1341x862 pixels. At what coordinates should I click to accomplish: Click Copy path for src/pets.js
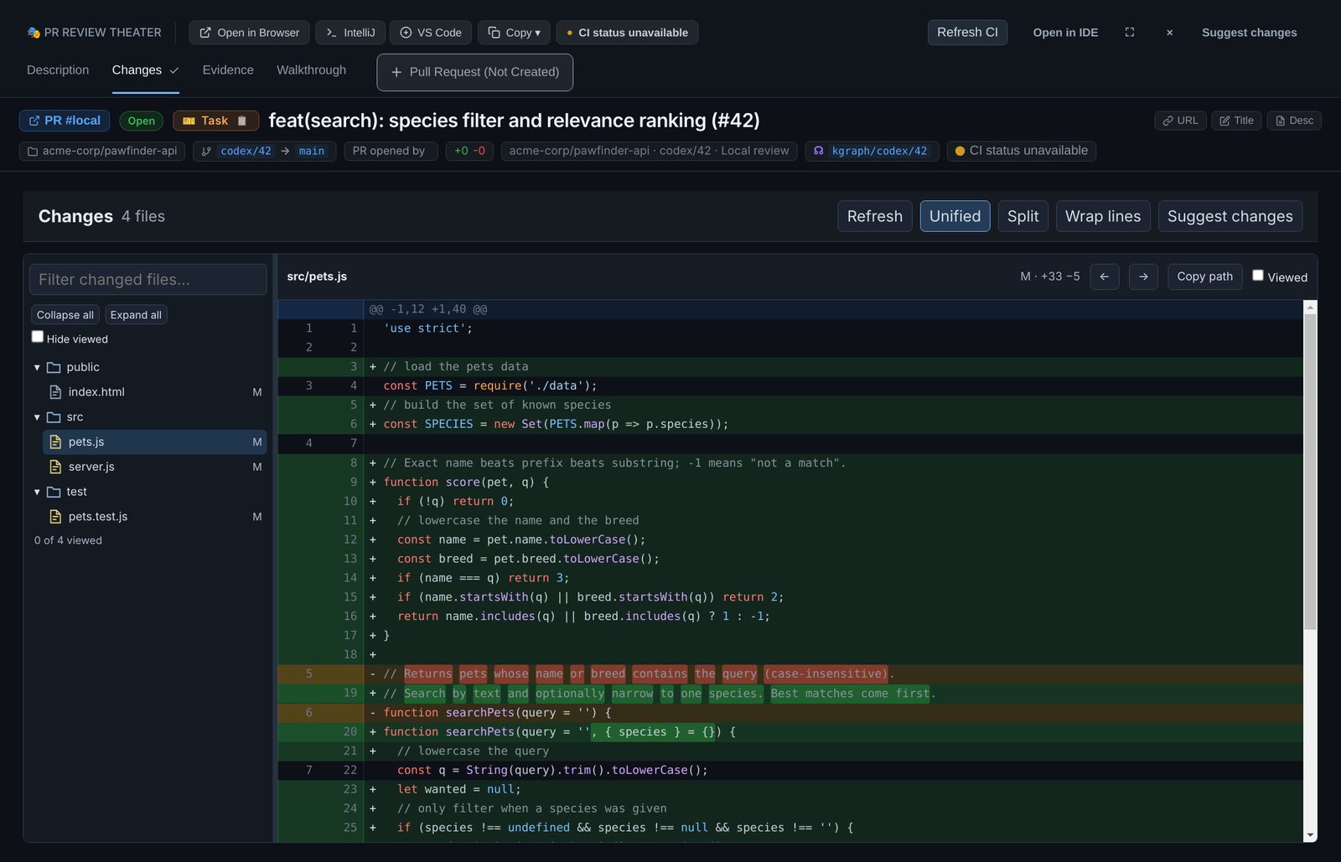tap(1204, 276)
